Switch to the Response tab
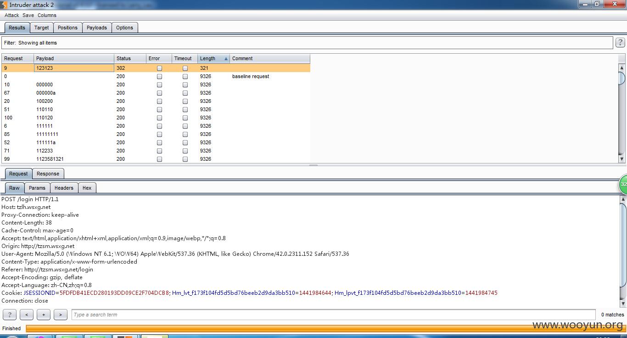The width and height of the screenshot is (627, 338). (48, 174)
